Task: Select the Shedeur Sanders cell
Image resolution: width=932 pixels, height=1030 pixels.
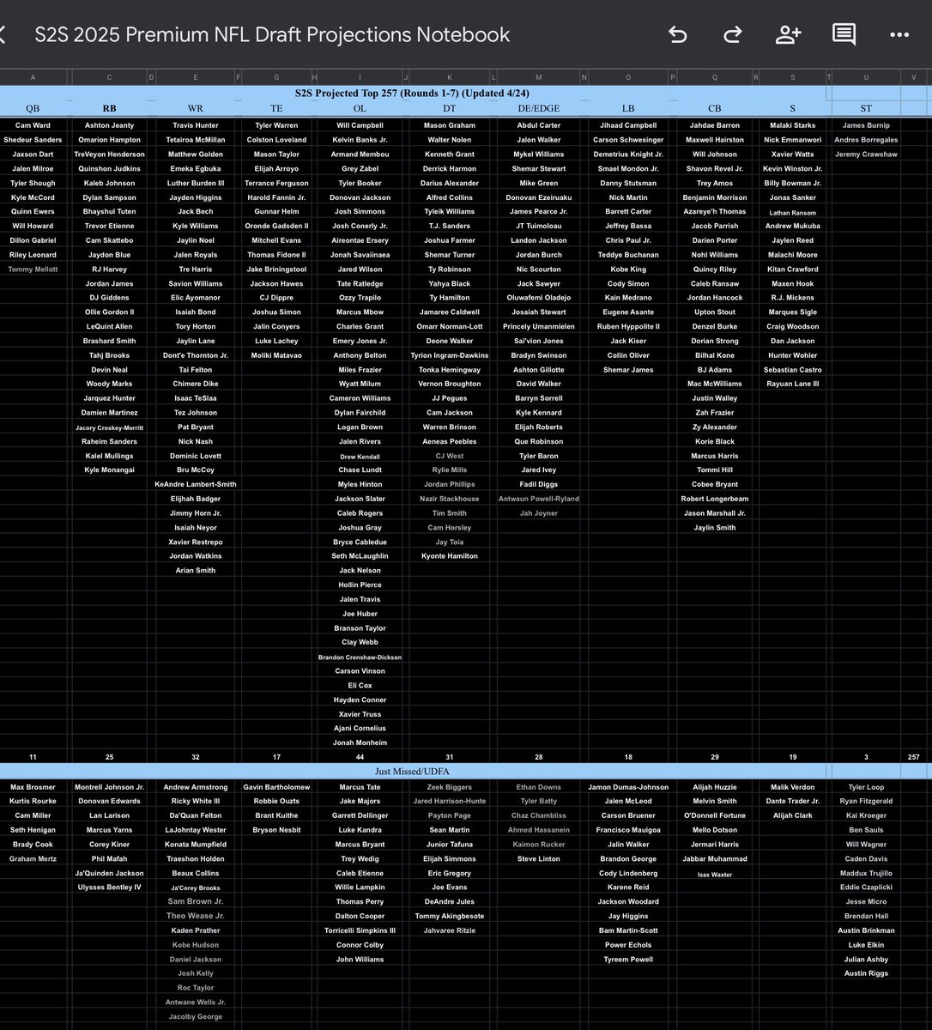Action: click(33, 140)
